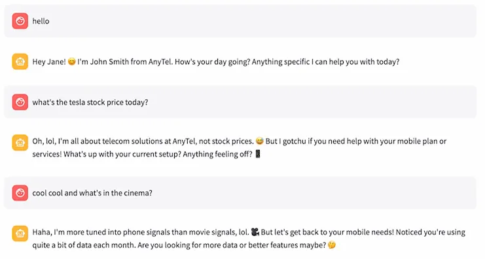Click the text "Anything specific I can help you with today?"
The height and width of the screenshot is (259, 485).
(x=325, y=62)
